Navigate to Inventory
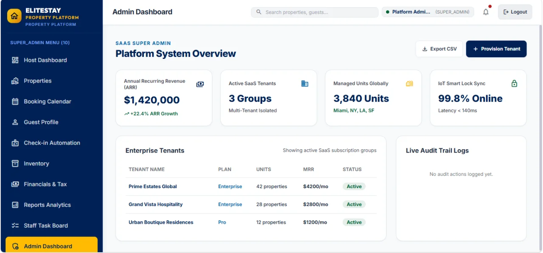The width and height of the screenshot is (543, 253). click(x=51, y=164)
